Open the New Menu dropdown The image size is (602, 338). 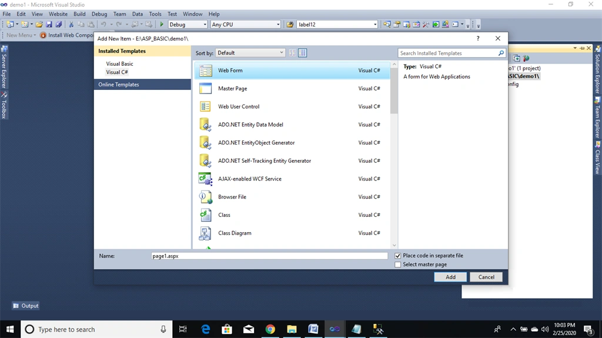(21, 35)
